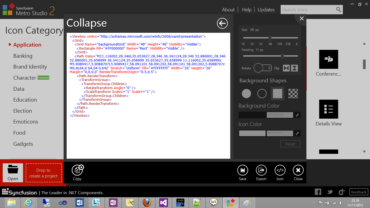This screenshot has height=208, width=370.
Task: Open the Banking icon category
Action: pos(23,56)
